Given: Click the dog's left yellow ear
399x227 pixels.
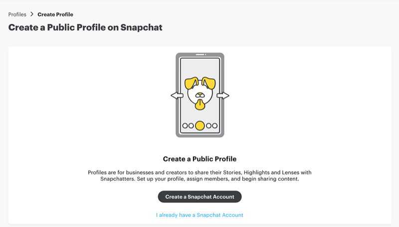Looking at the screenshot, I should pos(192,83).
